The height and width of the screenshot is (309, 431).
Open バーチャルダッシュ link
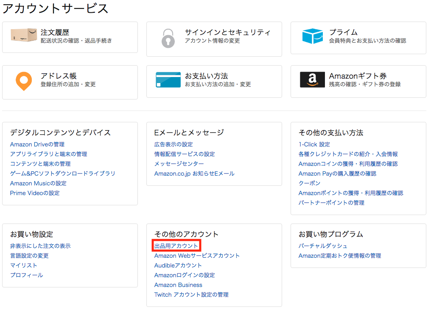tap(323, 246)
